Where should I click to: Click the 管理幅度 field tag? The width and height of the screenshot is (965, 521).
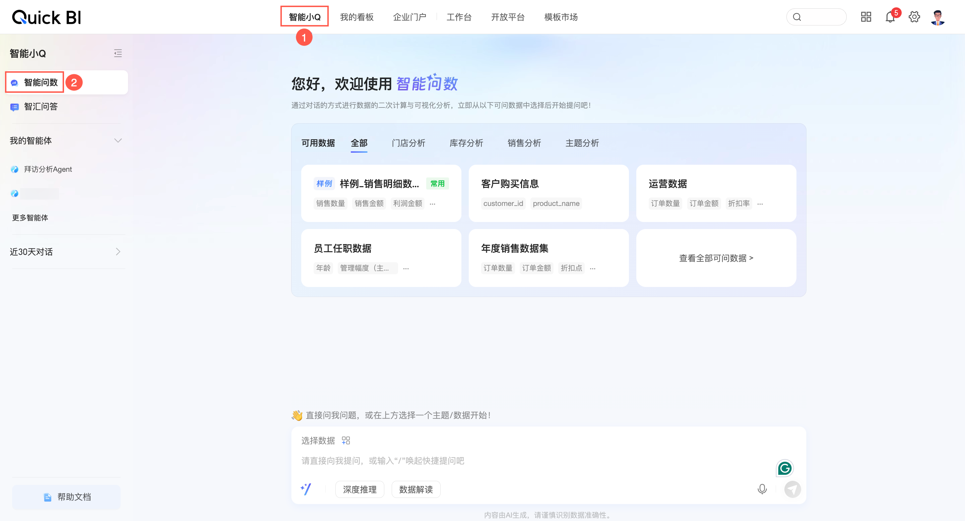click(367, 268)
